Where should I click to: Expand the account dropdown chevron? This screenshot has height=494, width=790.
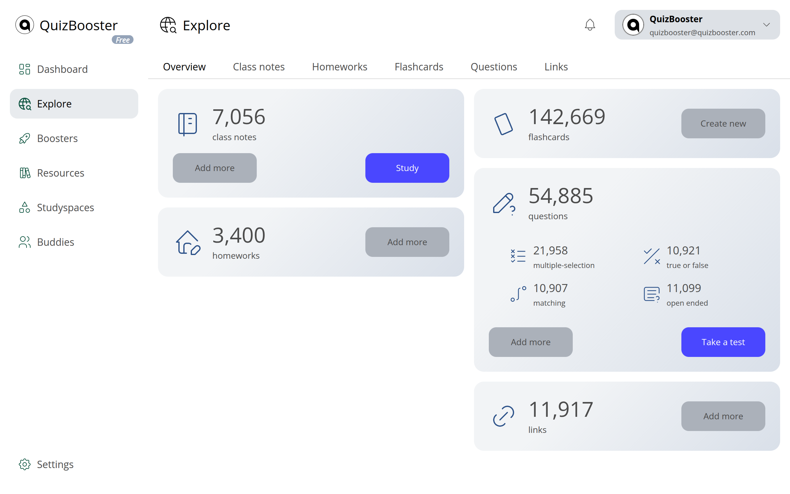click(x=767, y=25)
